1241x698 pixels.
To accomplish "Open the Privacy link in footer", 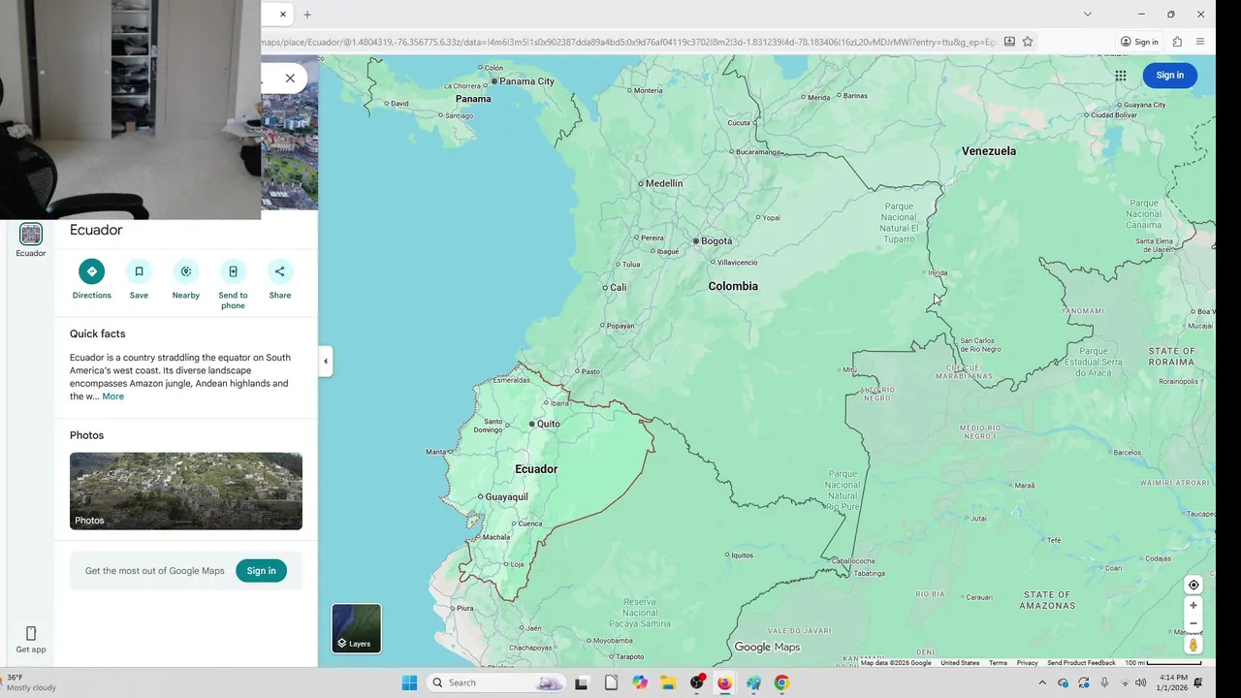I will pyautogui.click(x=1028, y=663).
